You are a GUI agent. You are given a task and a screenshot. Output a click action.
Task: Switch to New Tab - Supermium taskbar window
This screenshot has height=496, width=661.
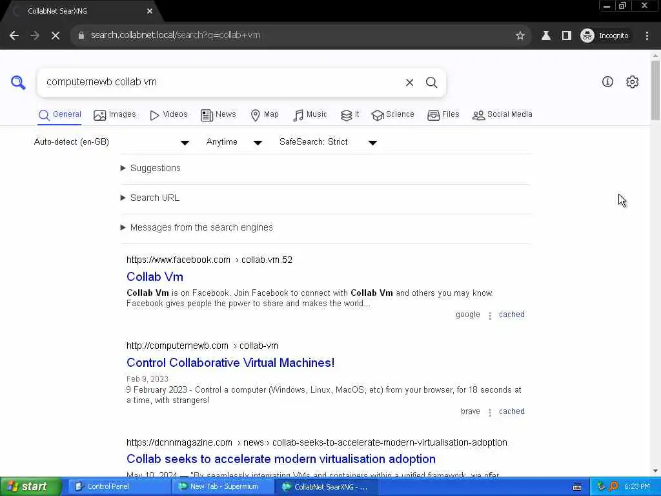(223, 487)
